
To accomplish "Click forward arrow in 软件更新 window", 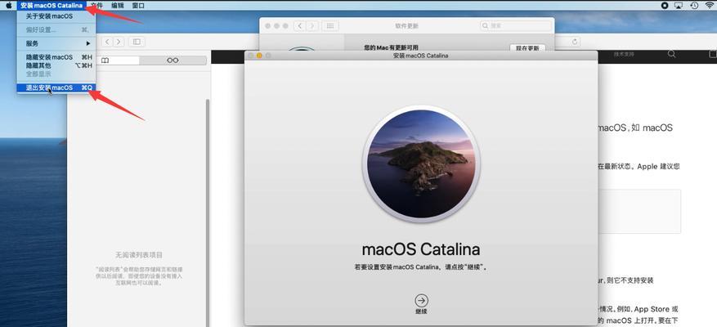I will point(311,26).
